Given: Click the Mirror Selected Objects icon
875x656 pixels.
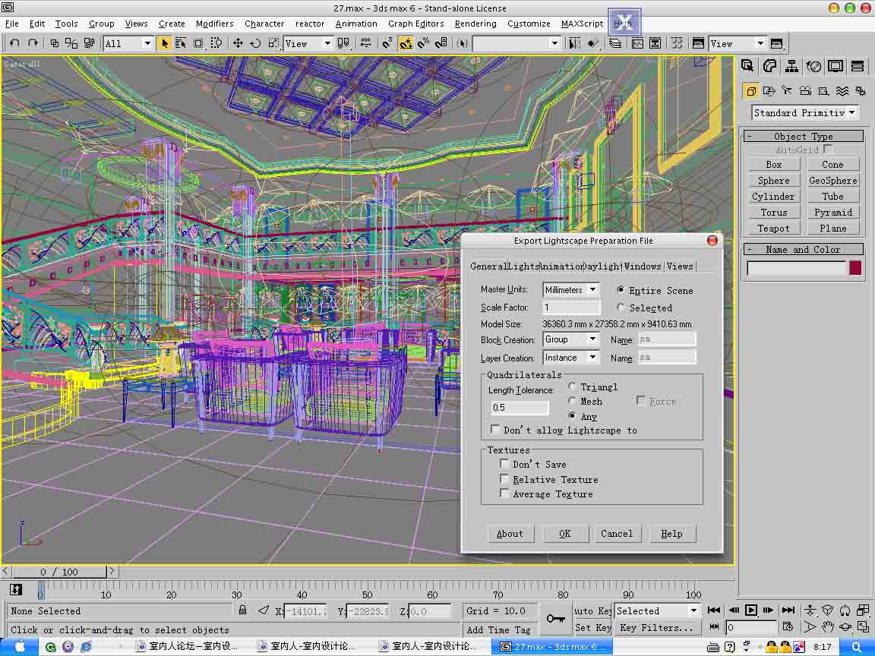Looking at the screenshot, I should tap(574, 43).
